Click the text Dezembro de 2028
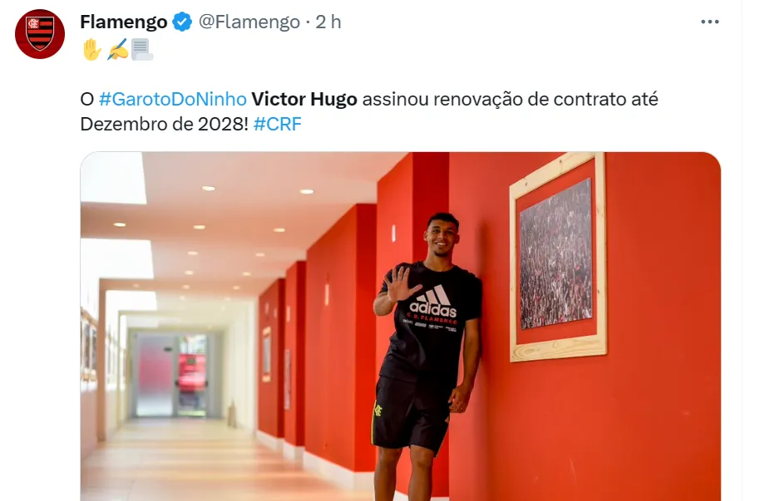Viewport: 769px width, 501px height. coord(161,125)
